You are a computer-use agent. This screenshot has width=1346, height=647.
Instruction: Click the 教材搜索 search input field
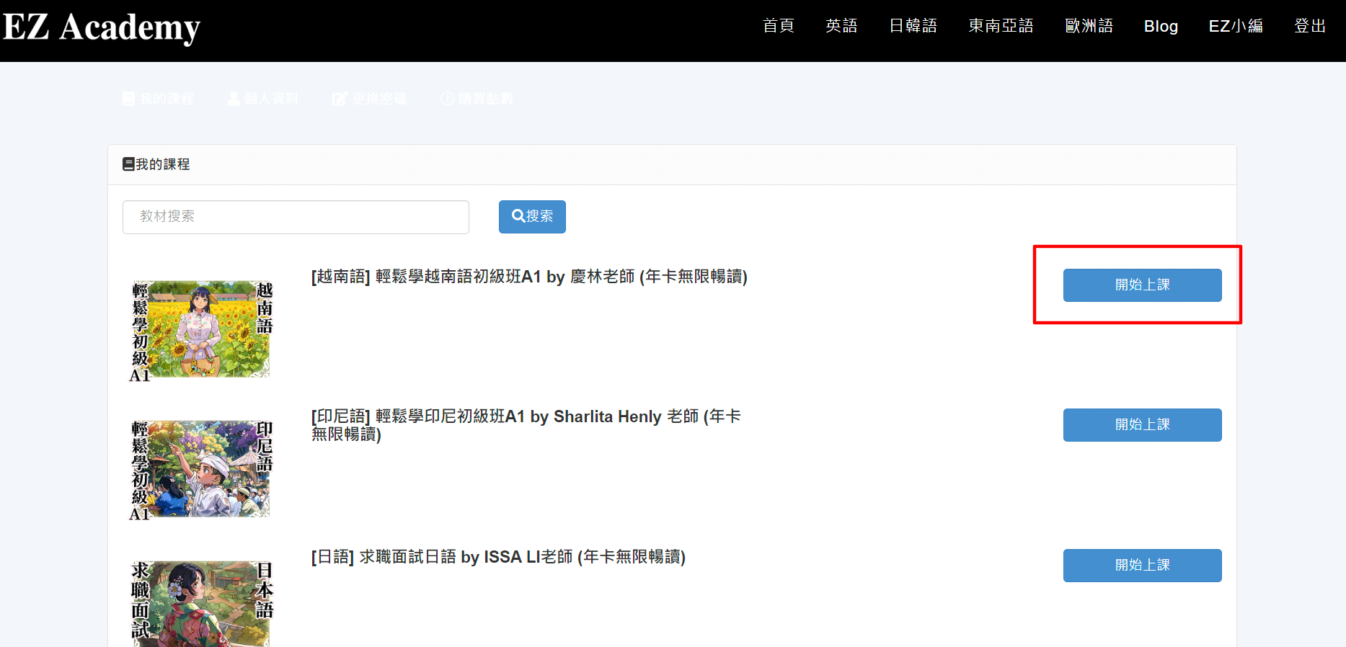pos(296,217)
